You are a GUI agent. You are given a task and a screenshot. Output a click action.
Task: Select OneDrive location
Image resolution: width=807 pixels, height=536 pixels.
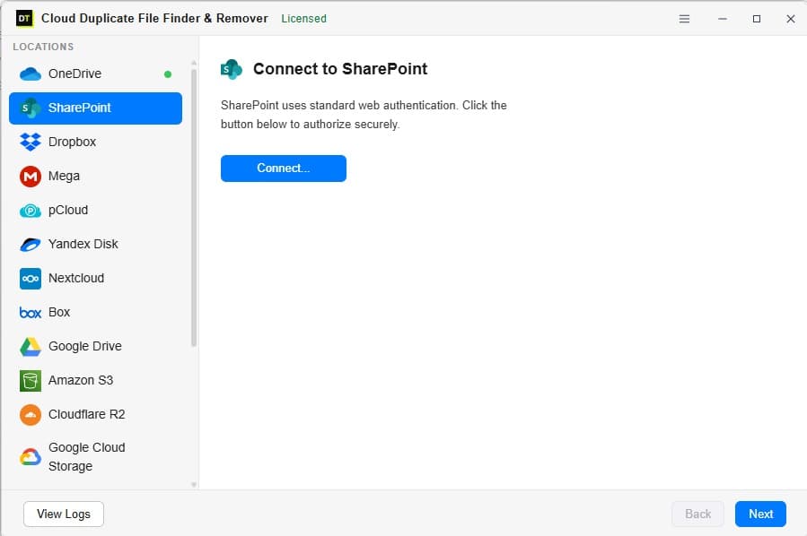(96, 74)
